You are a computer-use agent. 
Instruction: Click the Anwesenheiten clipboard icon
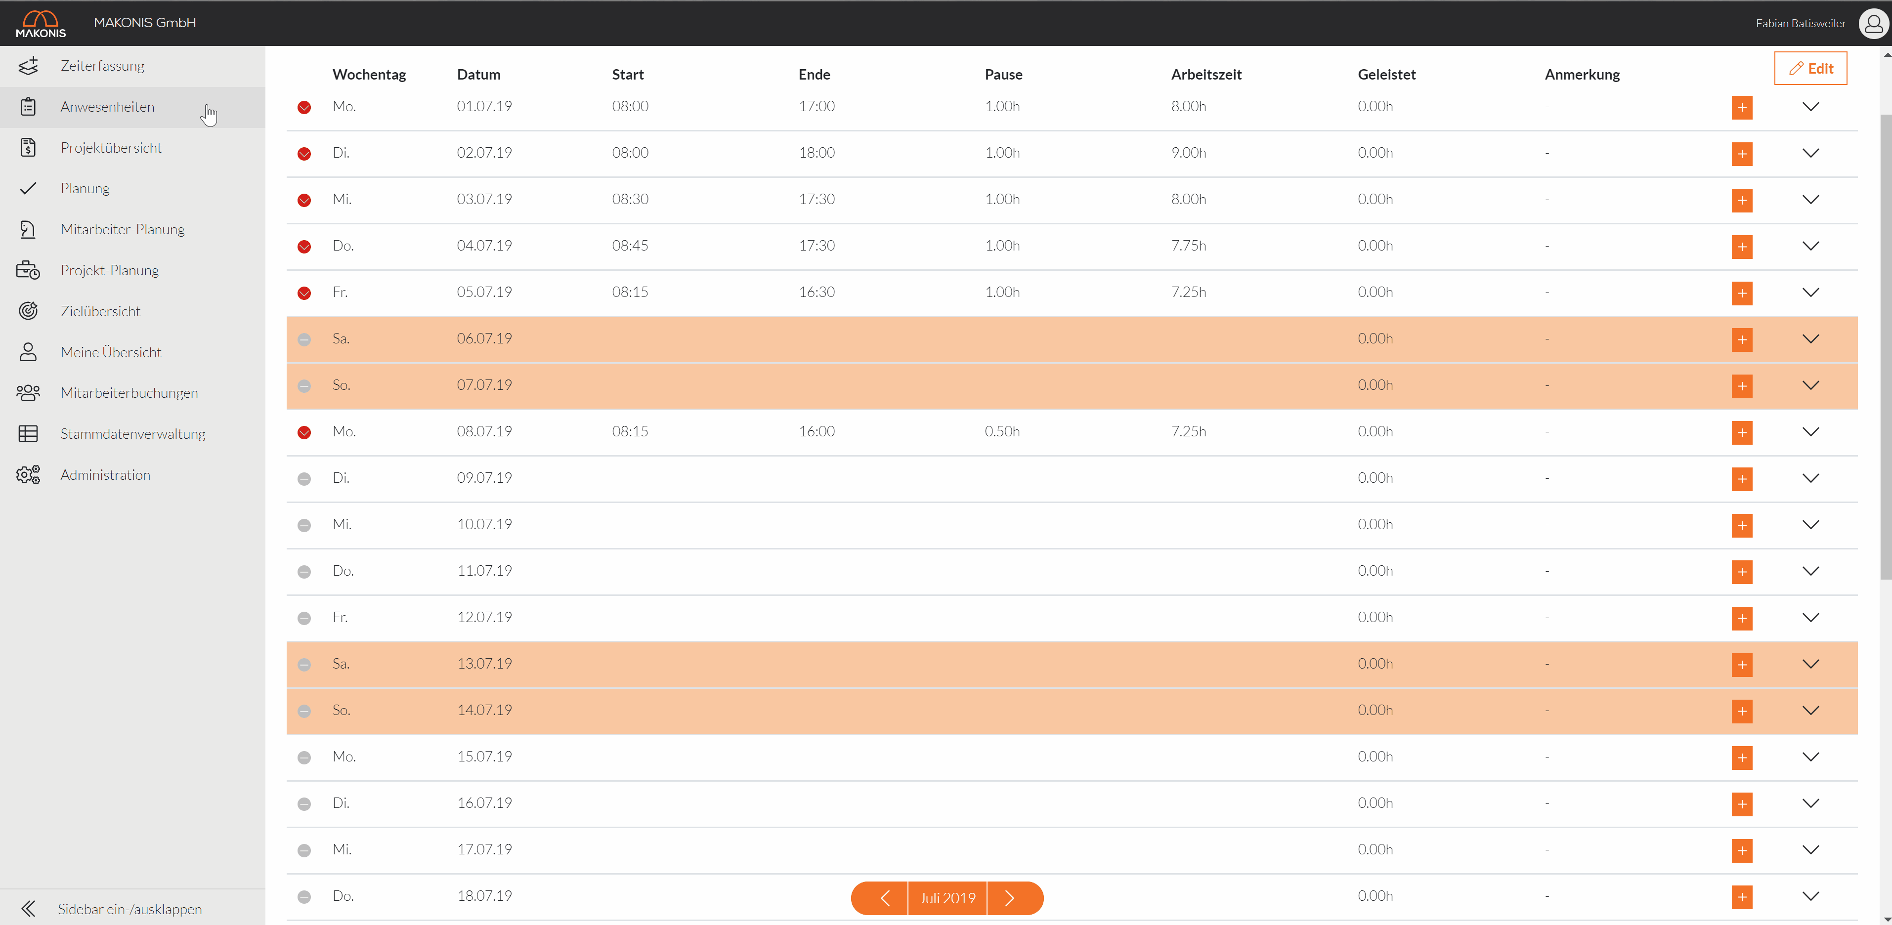pyautogui.click(x=28, y=106)
